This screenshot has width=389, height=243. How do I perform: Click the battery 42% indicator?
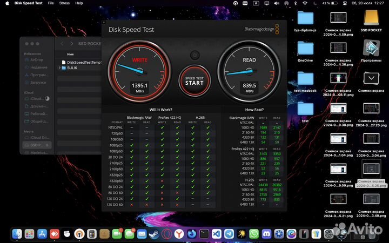330,3
